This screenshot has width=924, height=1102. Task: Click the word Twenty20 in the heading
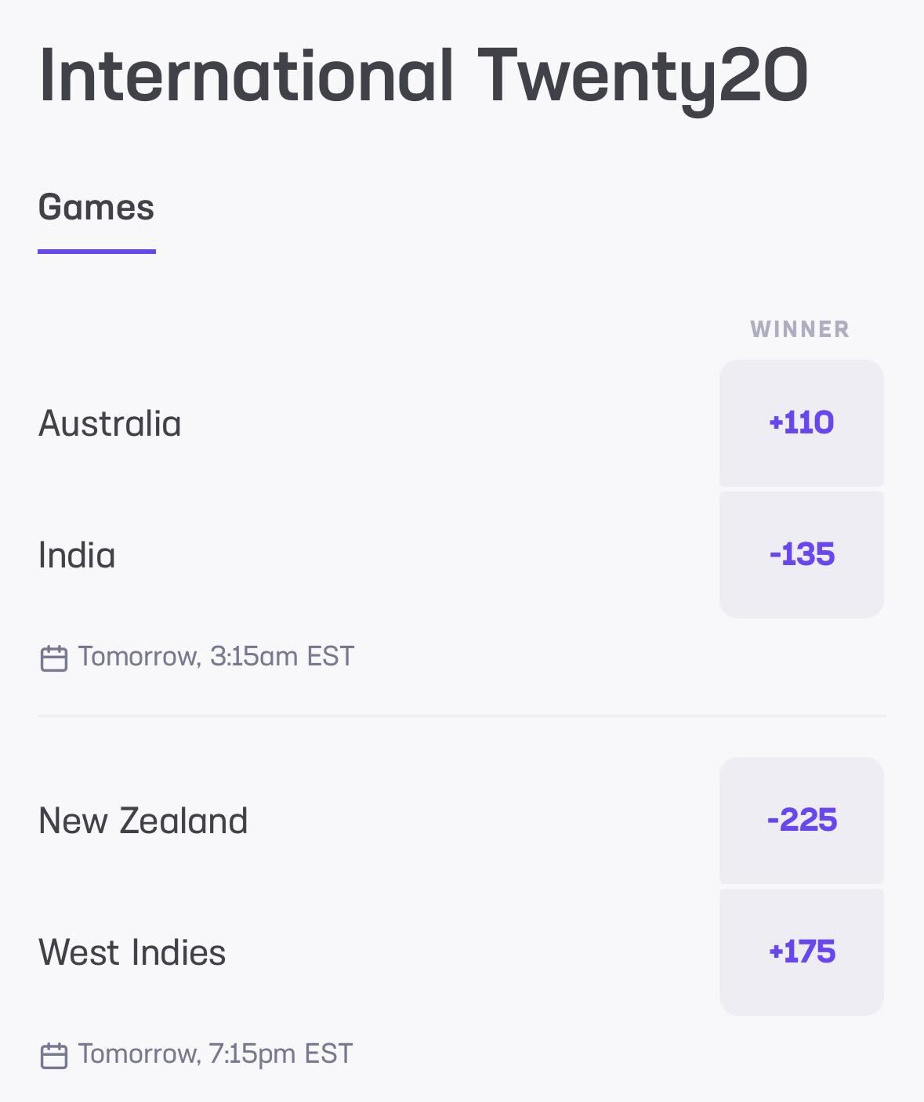[x=643, y=76]
